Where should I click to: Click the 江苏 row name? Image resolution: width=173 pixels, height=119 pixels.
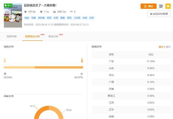(111, 103)
